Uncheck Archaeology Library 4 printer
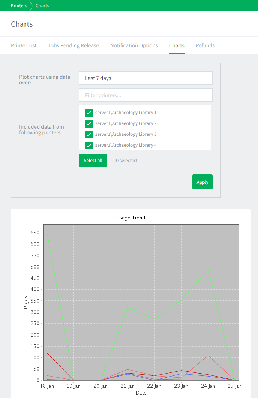Image resolution: width=258 pixels, height=398 pixels. click(89, 146)
